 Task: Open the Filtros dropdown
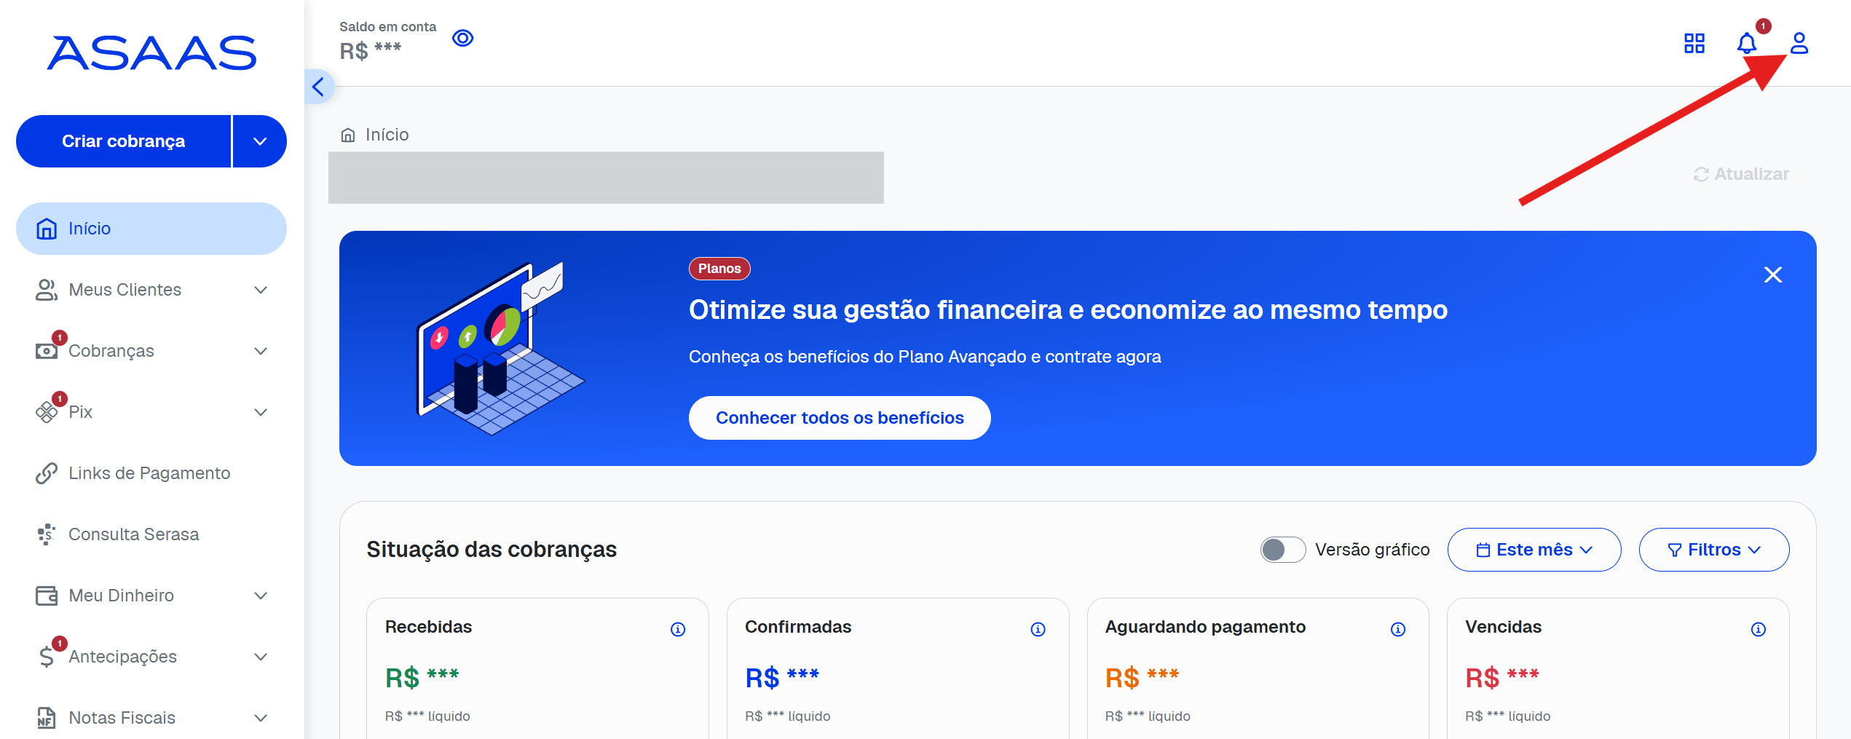(1714, 550)
